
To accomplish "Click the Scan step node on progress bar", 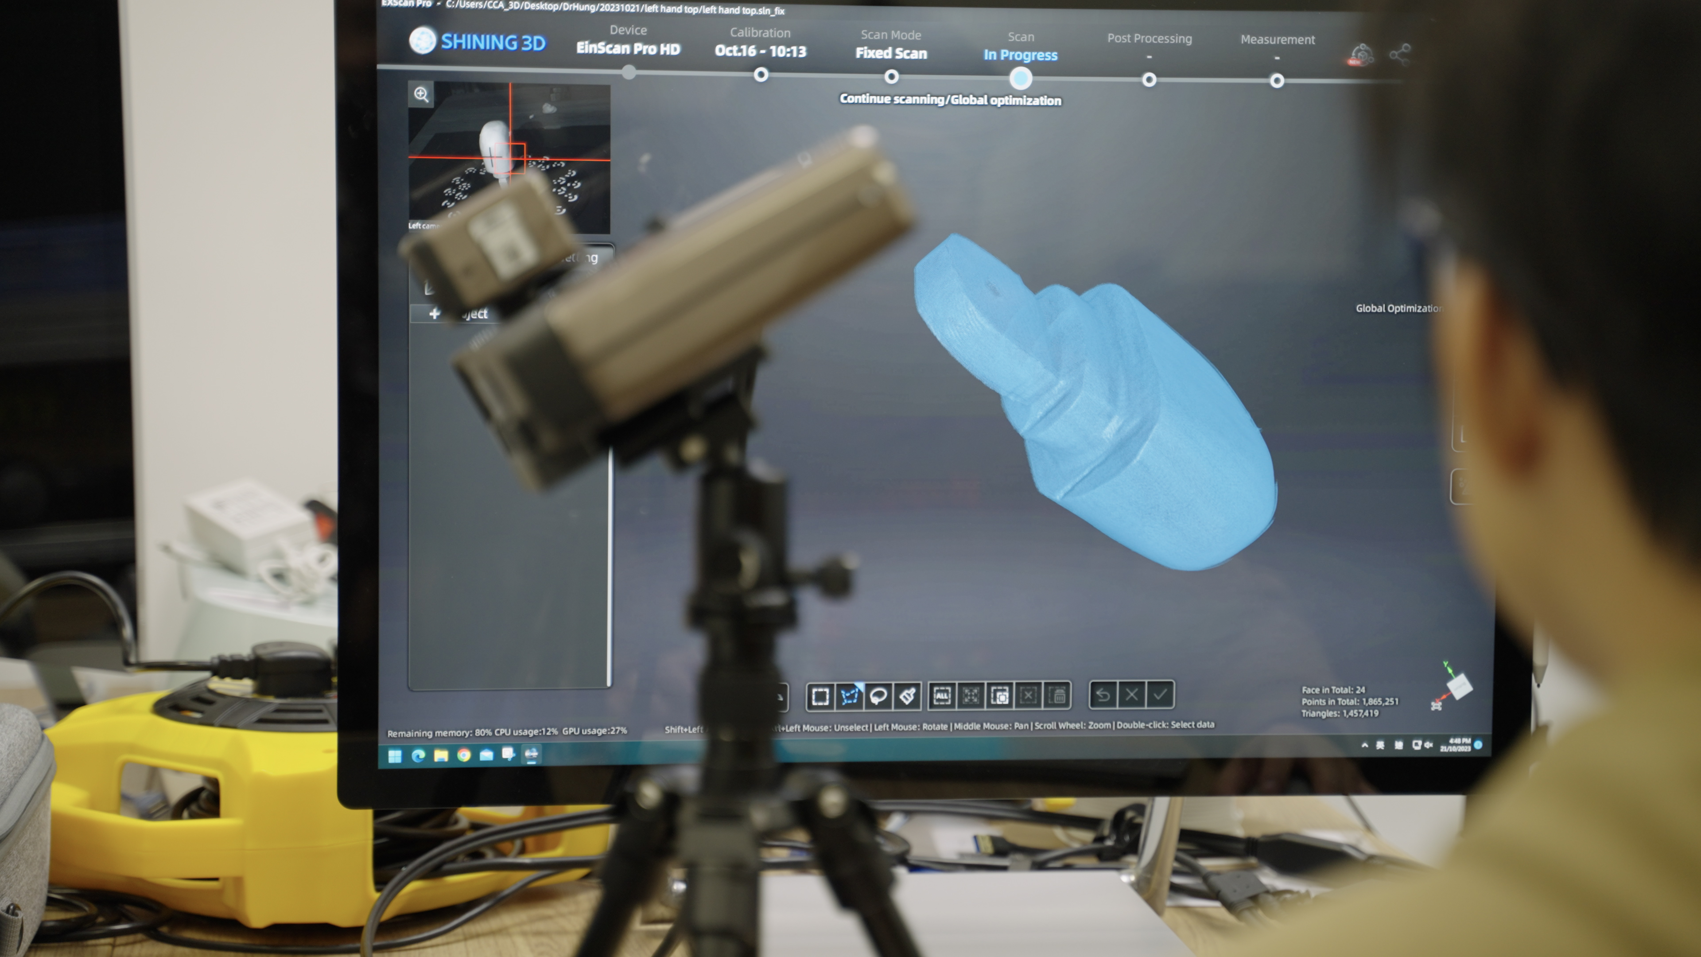I will coord(1020,78).
